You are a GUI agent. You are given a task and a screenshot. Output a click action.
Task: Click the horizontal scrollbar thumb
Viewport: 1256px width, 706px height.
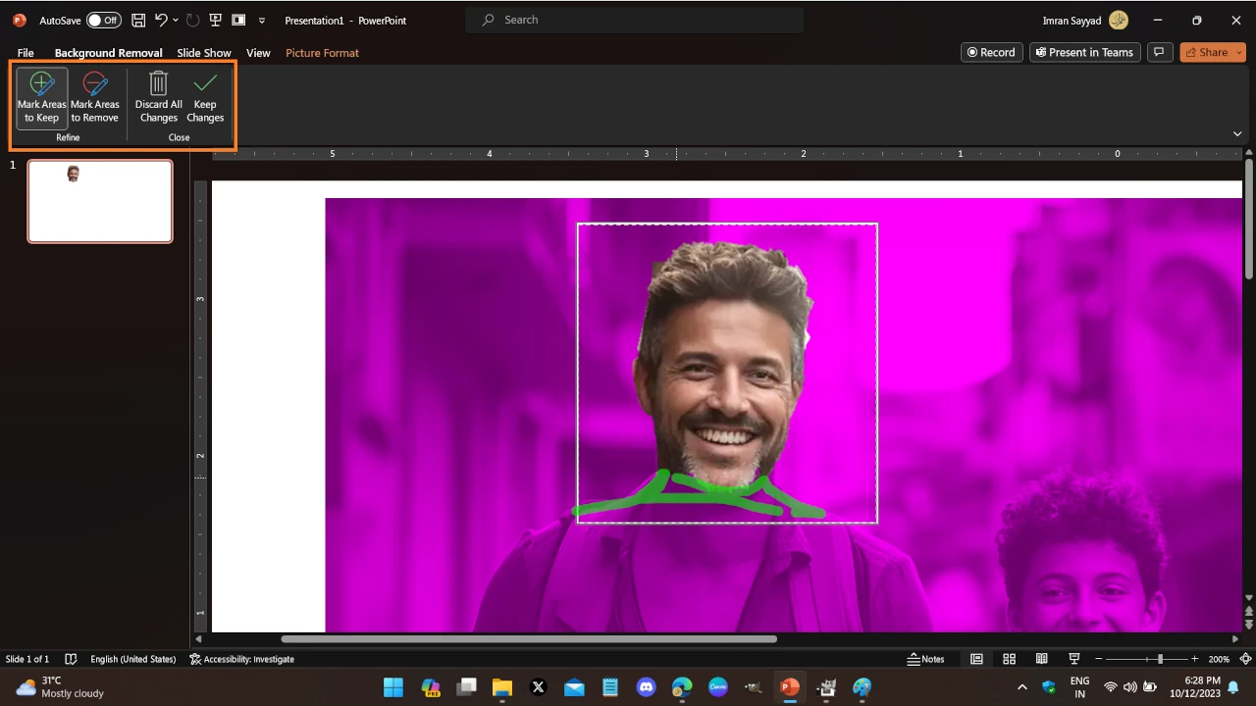(529, 639)
